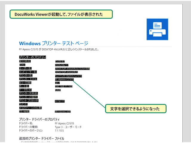This screenshot has height=143, width=191.
Task: Click the ポート名 label
Action: [24, 86]
